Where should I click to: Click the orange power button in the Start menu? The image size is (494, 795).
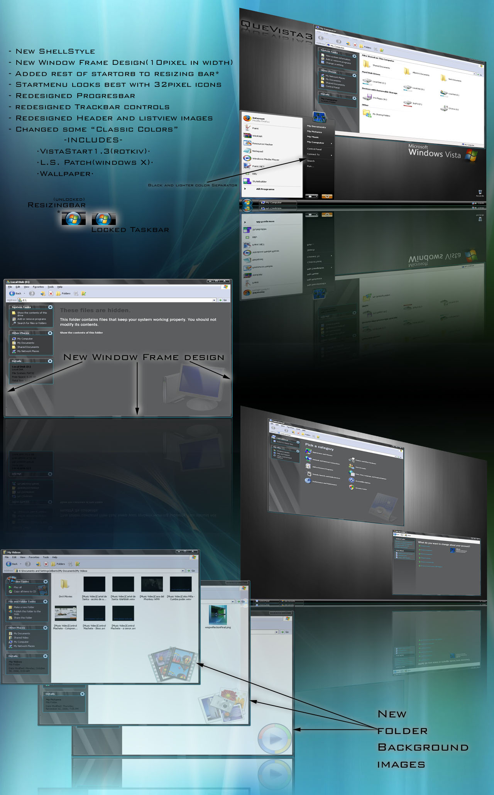327,196
